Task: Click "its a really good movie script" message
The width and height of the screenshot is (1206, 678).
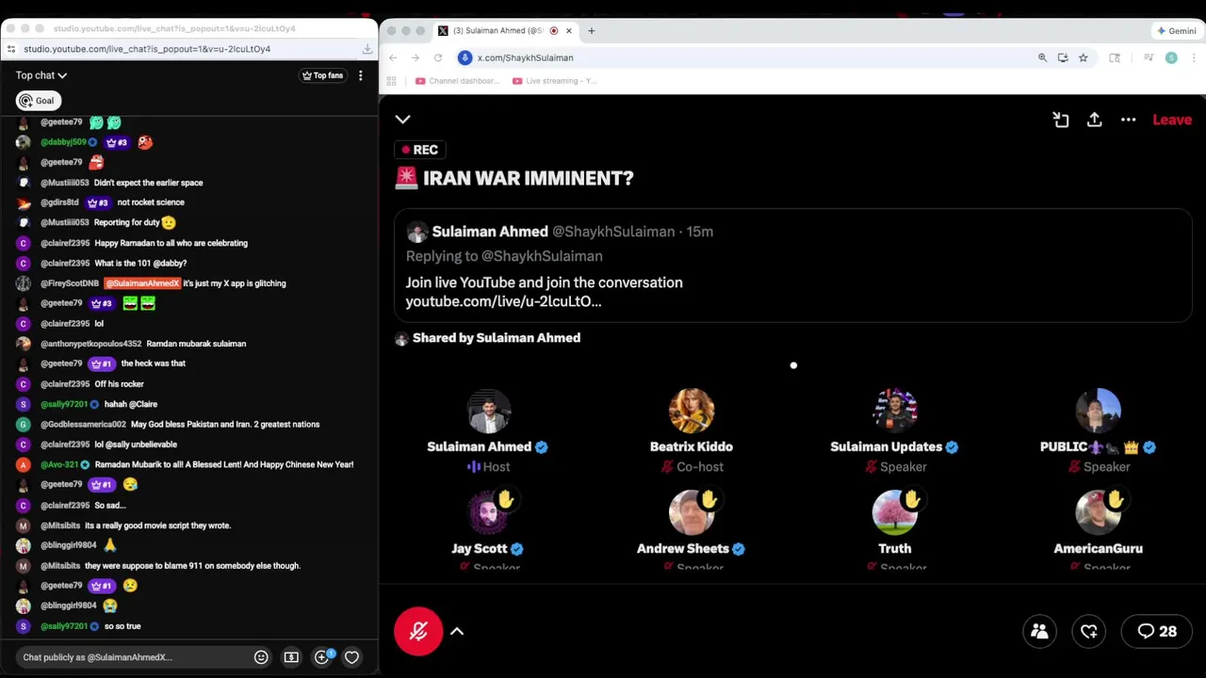Action: [x=158, y=525]
